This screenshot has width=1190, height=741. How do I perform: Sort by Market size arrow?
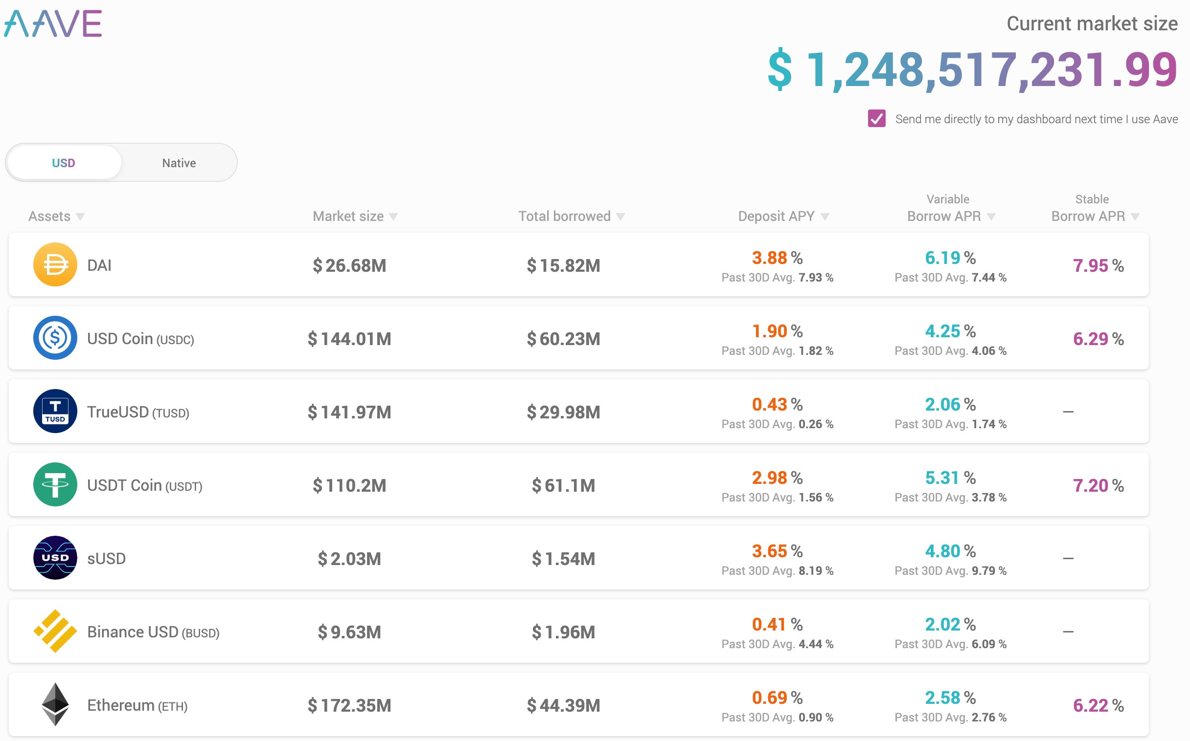point(393,217)
